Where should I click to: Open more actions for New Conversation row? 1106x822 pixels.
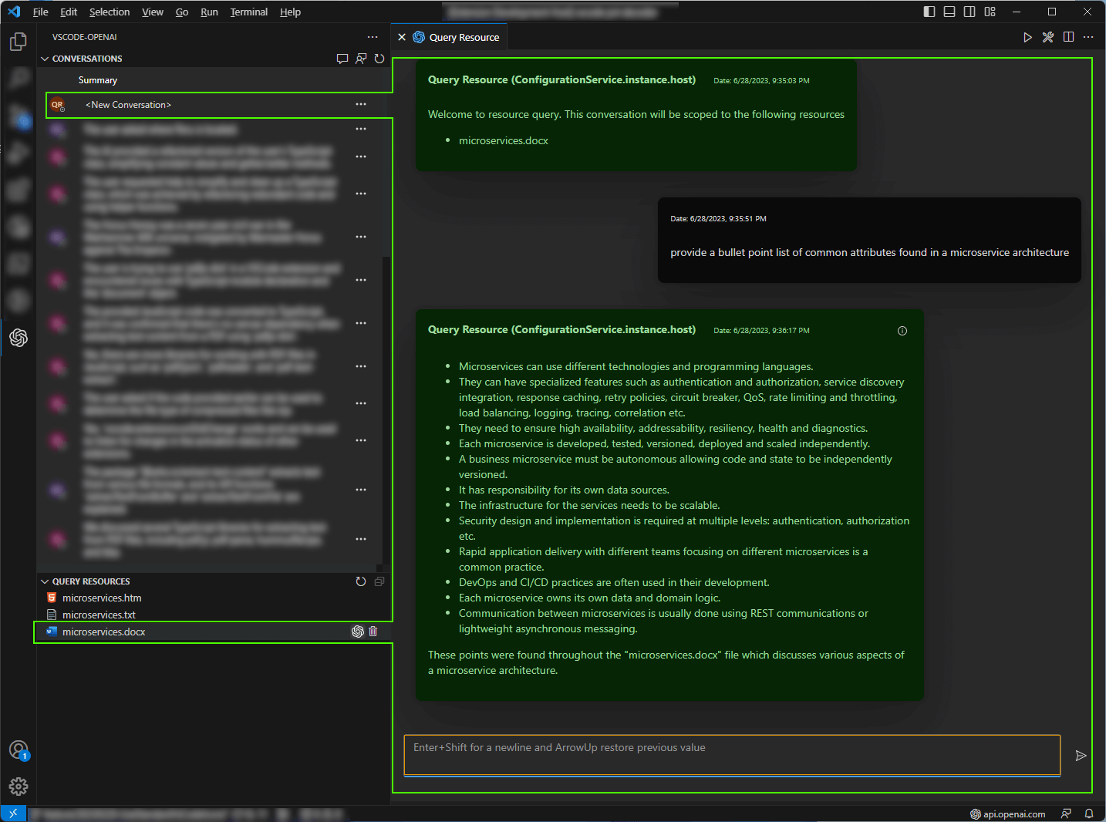361,104
